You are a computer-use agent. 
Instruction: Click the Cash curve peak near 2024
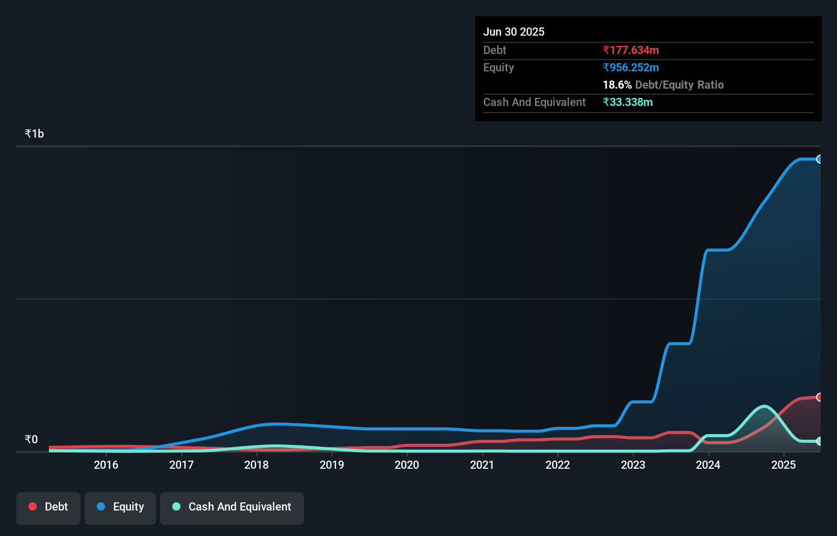[764, 407]
